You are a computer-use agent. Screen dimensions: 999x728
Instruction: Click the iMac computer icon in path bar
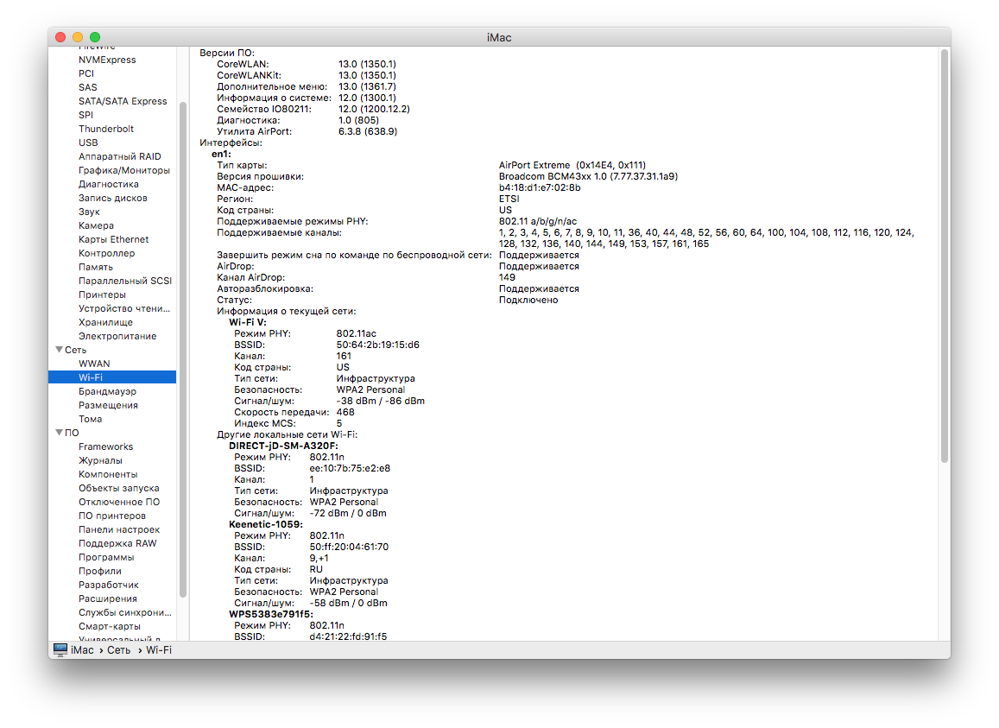coord(60,649)
